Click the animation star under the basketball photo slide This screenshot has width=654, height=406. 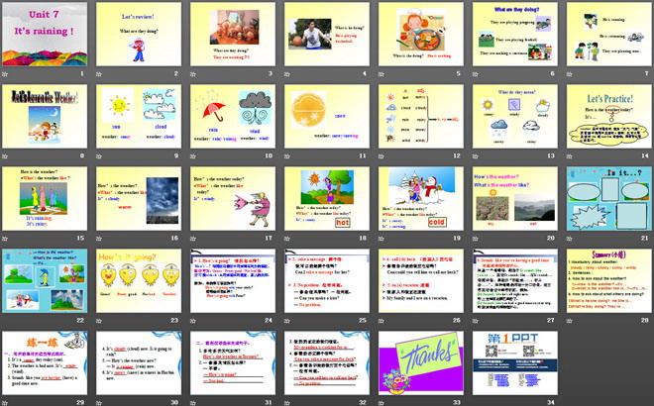[x=287, y=74]
